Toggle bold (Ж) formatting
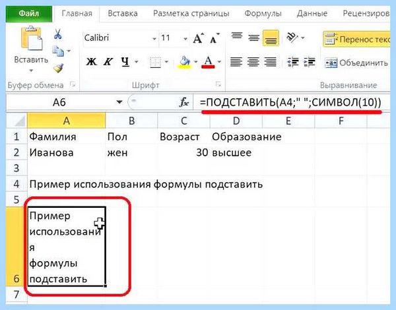The height and width of the screenshot is (310, 396). [x=91, y=61]
